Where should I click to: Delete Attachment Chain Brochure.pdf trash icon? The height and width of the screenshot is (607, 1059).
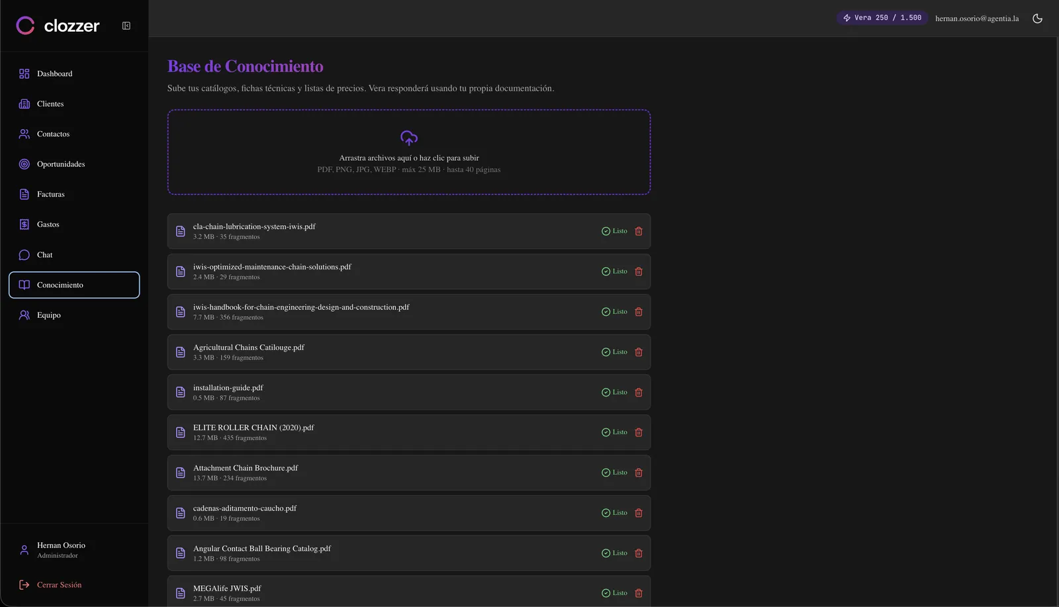(639, 473)
